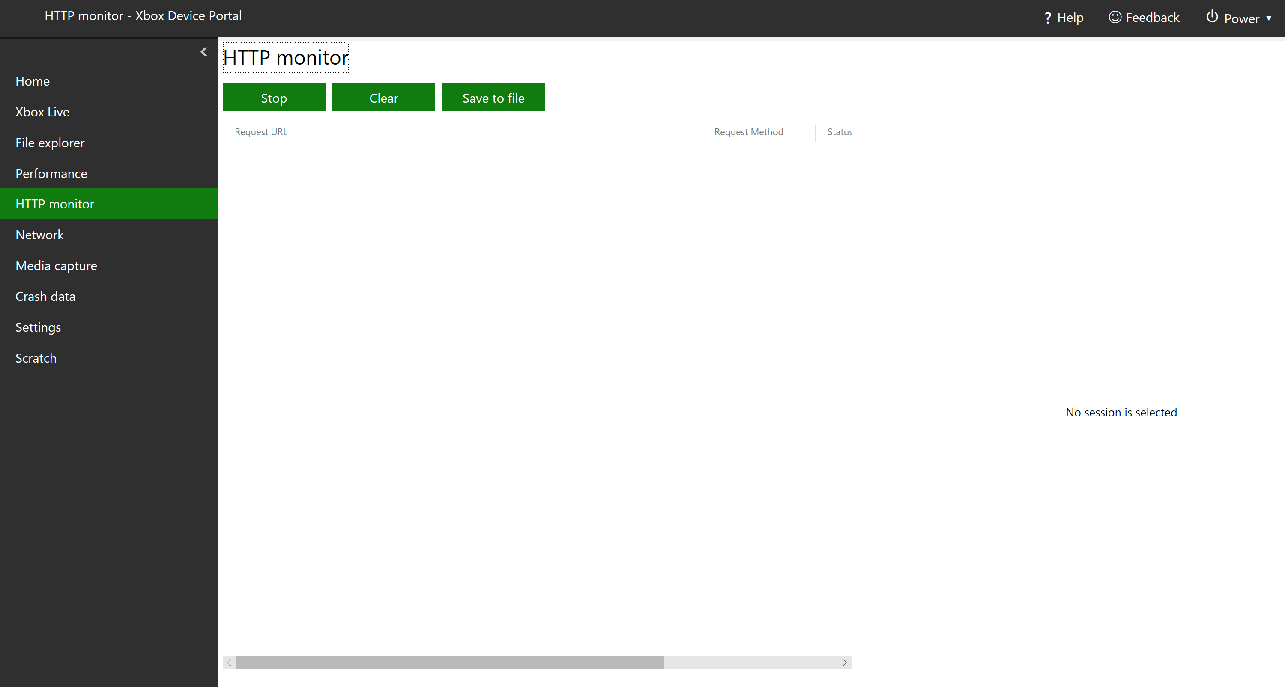
Task: Click Save to file button
Action: click(493, 97)
